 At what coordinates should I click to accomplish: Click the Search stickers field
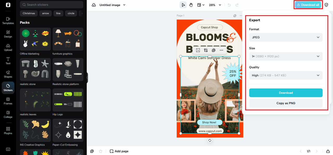pyautogui.click(x=52, y=5)
